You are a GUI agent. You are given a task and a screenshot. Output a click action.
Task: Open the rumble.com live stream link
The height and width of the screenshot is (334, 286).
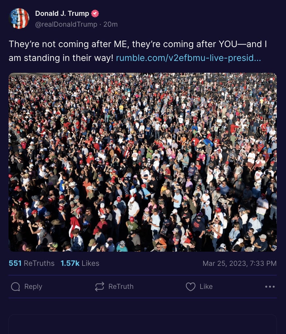(x=188, y=58)
